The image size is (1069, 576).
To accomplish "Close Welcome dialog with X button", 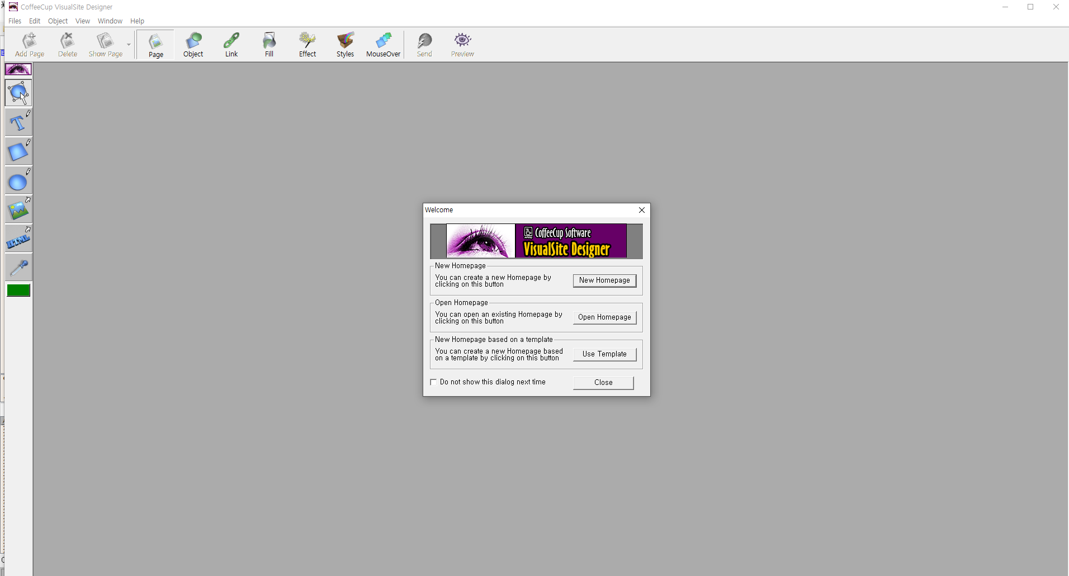I will [x=642, y=210].
